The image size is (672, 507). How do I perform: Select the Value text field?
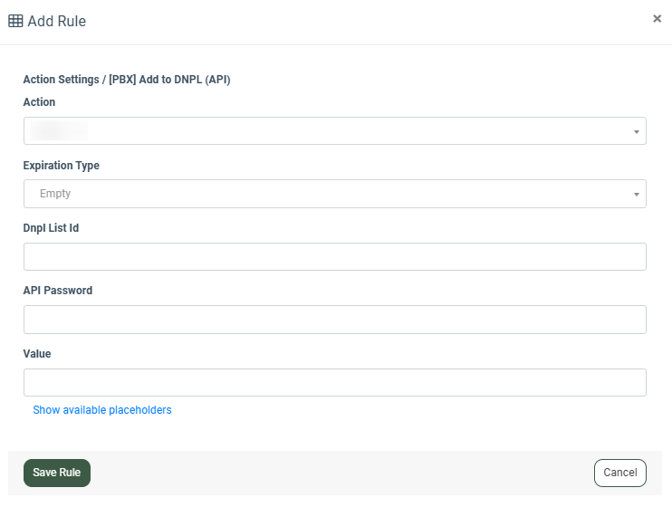tap(334, 382)
